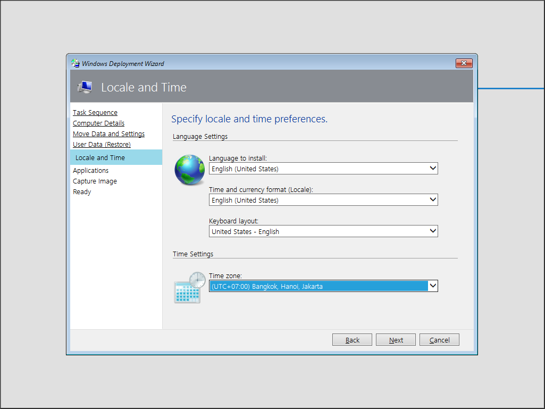The height and width of the screenshot is (409, 545).
Task: Select the Locale and Time step
Action: [x=100, y=158]
